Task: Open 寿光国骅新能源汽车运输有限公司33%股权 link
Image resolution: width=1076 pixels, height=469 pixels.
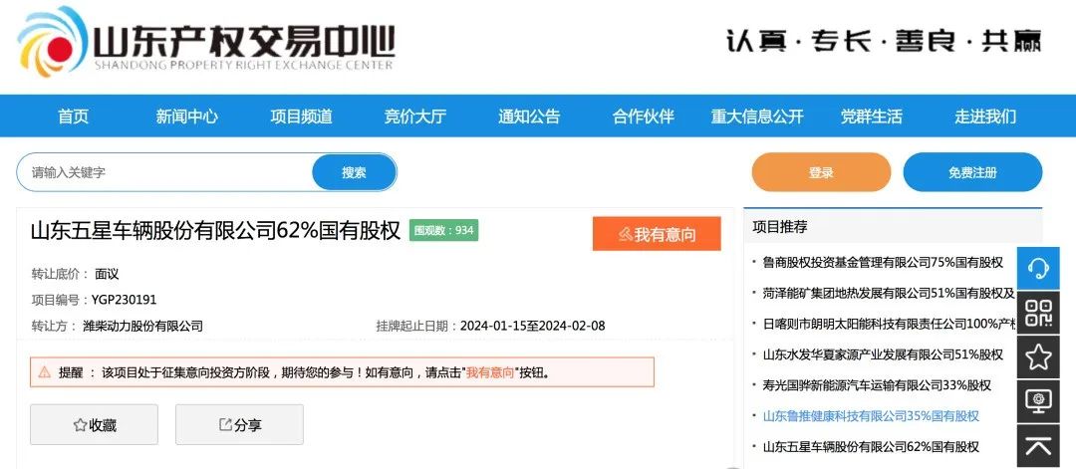Action: tap(877, 385)
